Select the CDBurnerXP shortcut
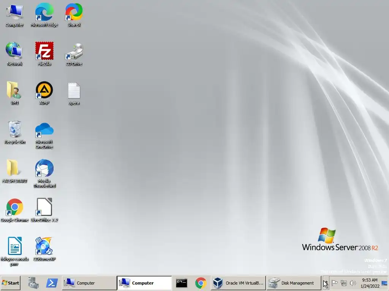The height and width of the screenshot is (291, 389). pos(44,249)
